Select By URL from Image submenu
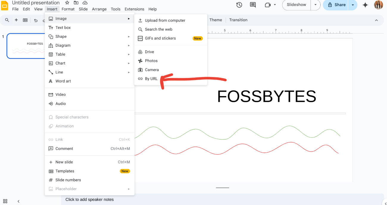 [151, 79]
